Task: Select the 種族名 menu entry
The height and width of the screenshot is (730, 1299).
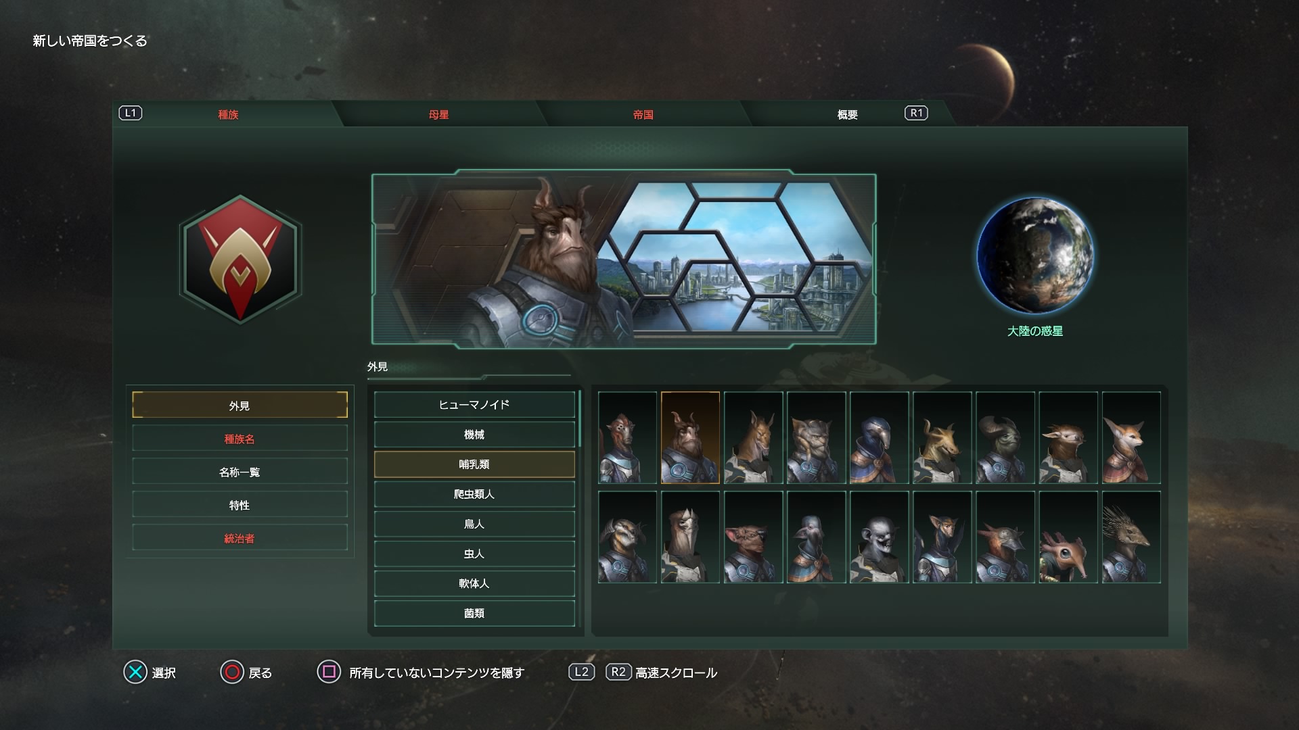Action: 240,439
